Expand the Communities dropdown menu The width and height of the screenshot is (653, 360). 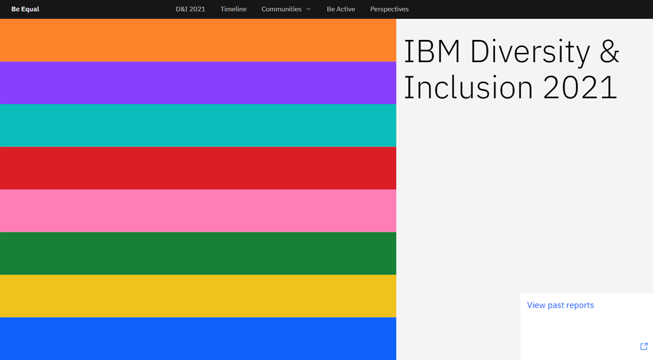pyautogui.click(x=286, y=9)
